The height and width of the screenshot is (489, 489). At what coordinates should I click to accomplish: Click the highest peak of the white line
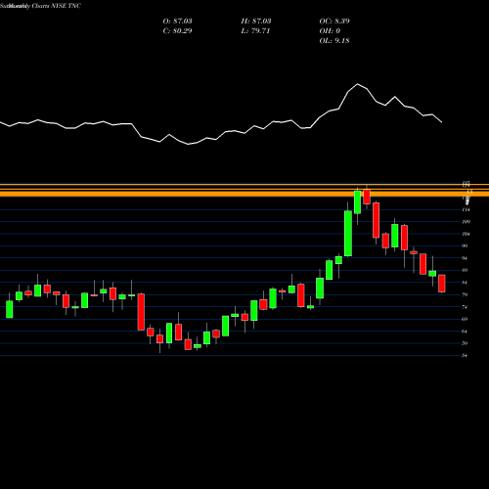click(357, 84)
